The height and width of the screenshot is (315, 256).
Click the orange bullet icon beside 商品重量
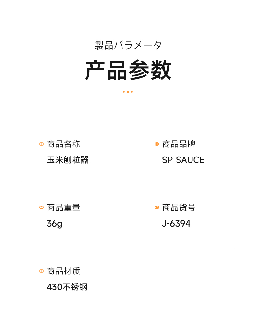tap(41, 207)
